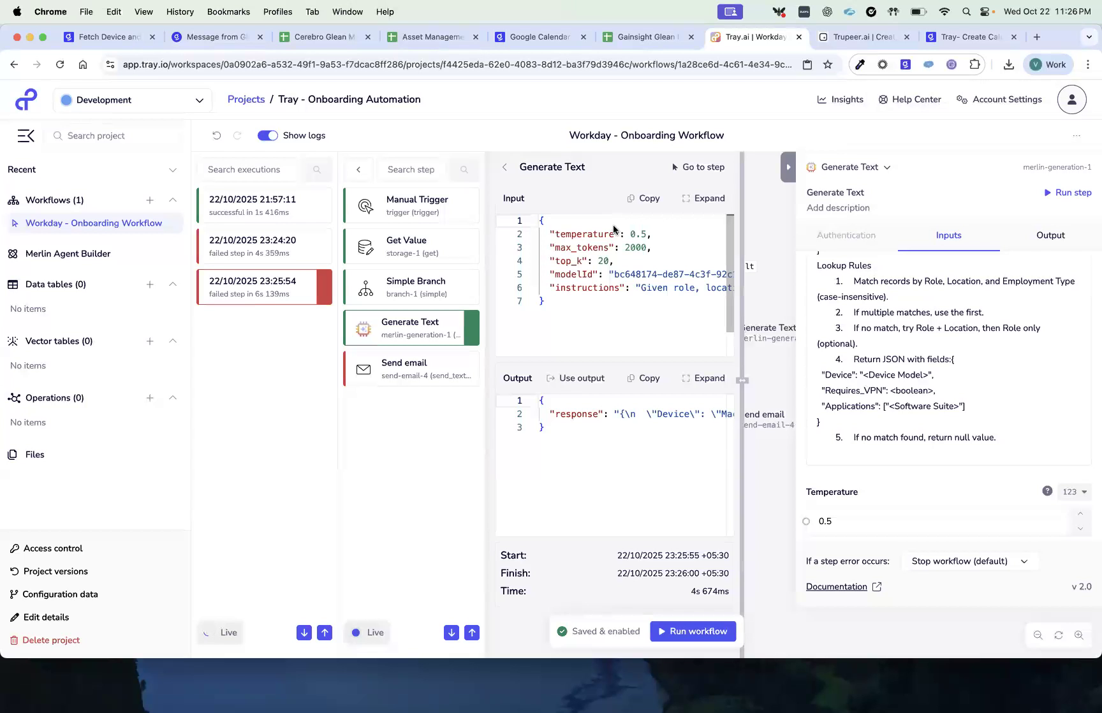Switch to the Authentication tab
The width and height of the screenshot is (1102, 713).
click(x=846, y=235)
